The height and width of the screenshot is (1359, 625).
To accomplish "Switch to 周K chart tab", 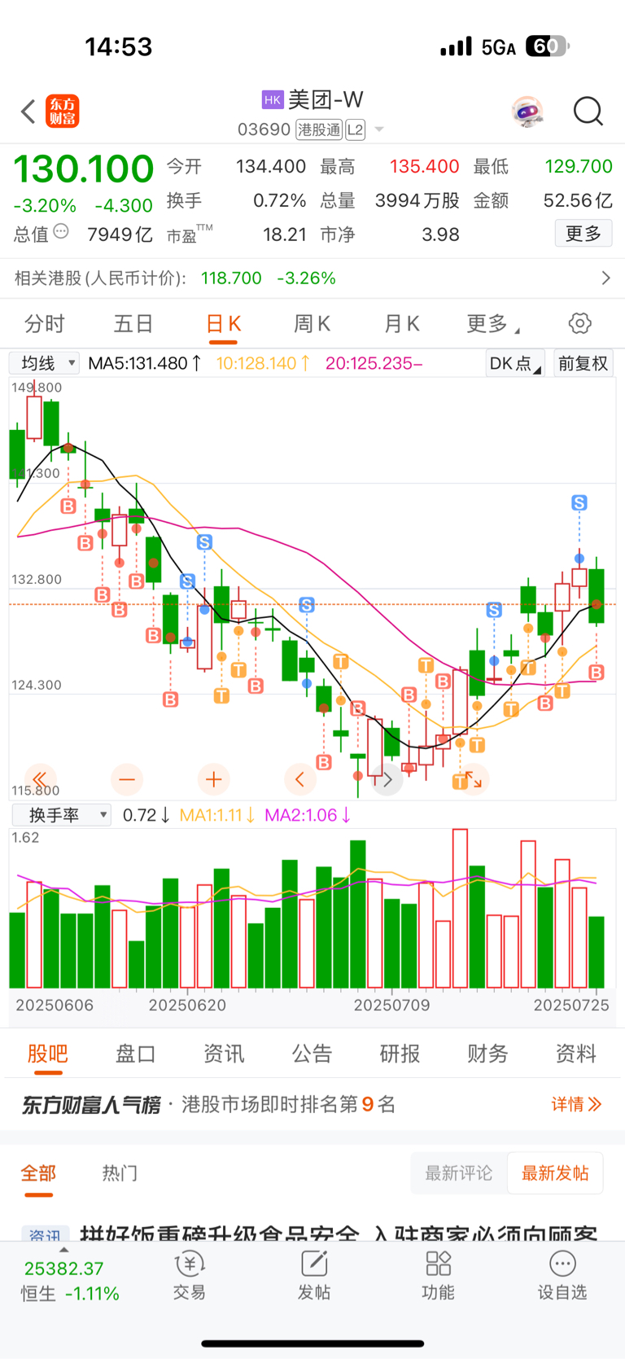I will 312,324.
